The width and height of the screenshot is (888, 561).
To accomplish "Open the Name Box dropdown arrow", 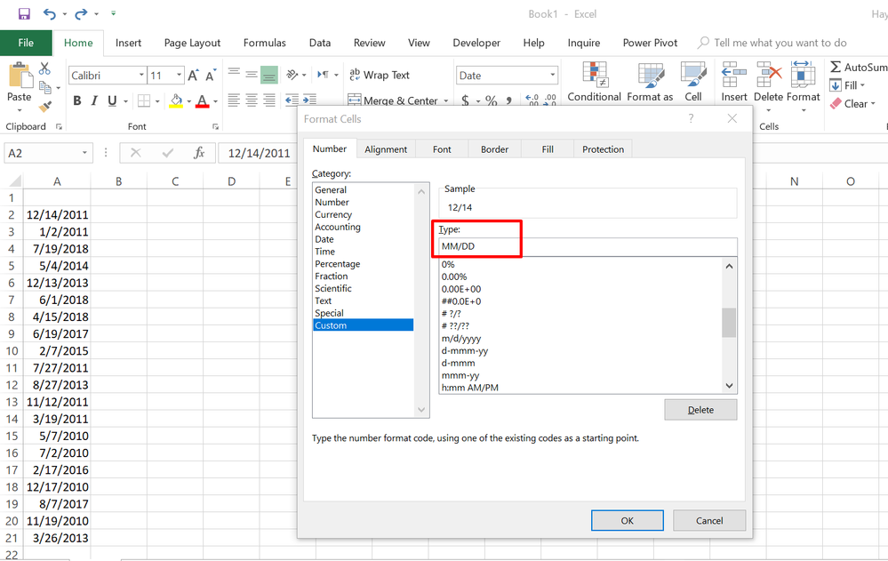I will (84, 153).
